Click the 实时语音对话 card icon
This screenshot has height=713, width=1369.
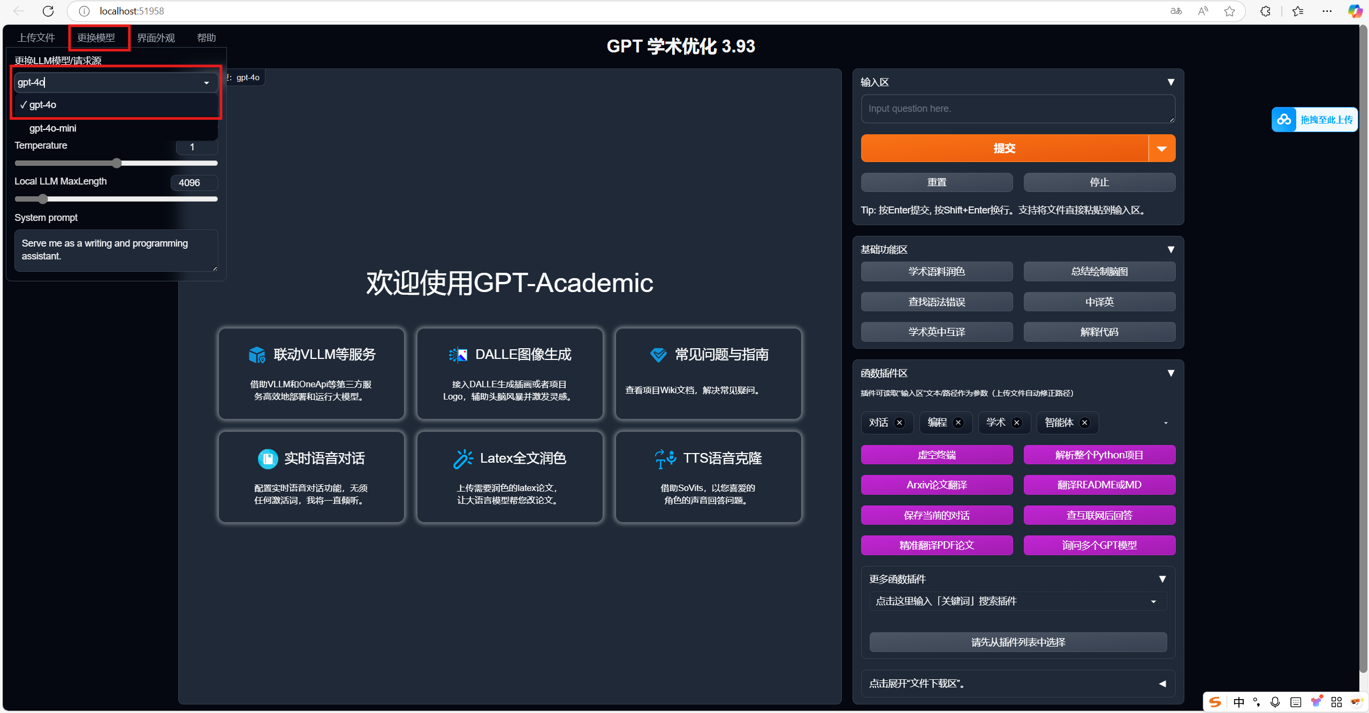click(x=268, y=458)
